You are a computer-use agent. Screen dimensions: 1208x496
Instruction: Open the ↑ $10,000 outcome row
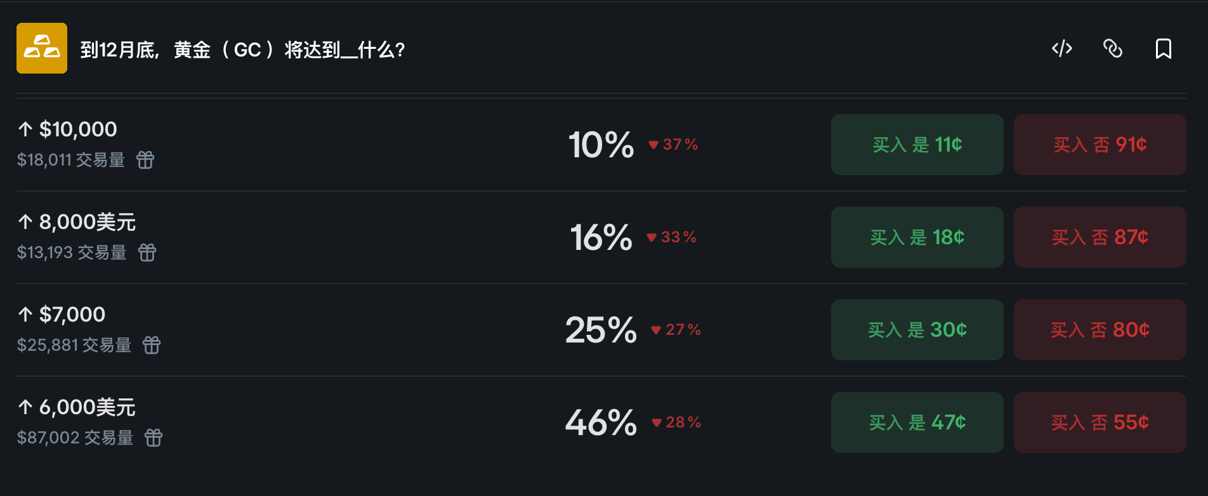(77, 129)
